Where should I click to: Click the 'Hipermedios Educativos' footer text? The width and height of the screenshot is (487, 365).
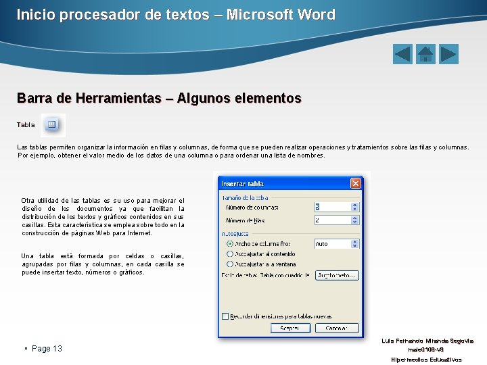pyautogui.click(x=426, y=360)
